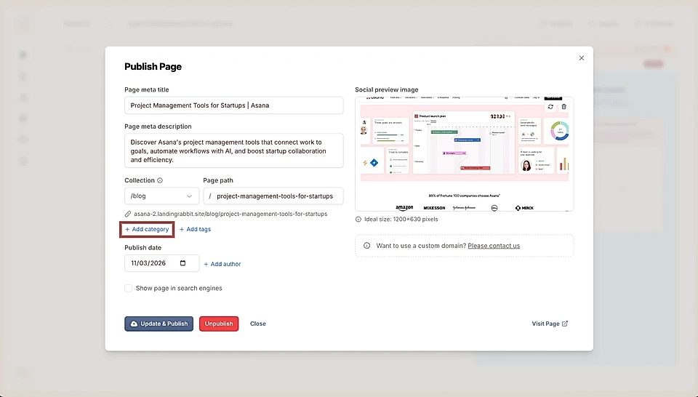Enable Show page in search engines checkbox
698x397 pixels.
(x=128, y=289)
